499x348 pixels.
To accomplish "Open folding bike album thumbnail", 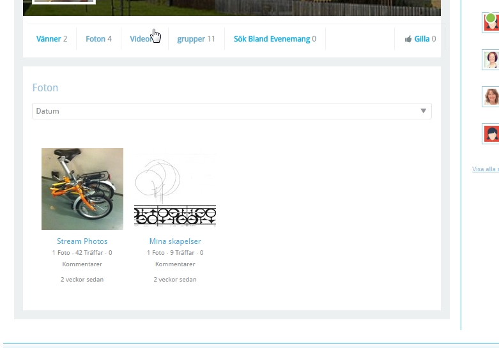I will (82, 189).
